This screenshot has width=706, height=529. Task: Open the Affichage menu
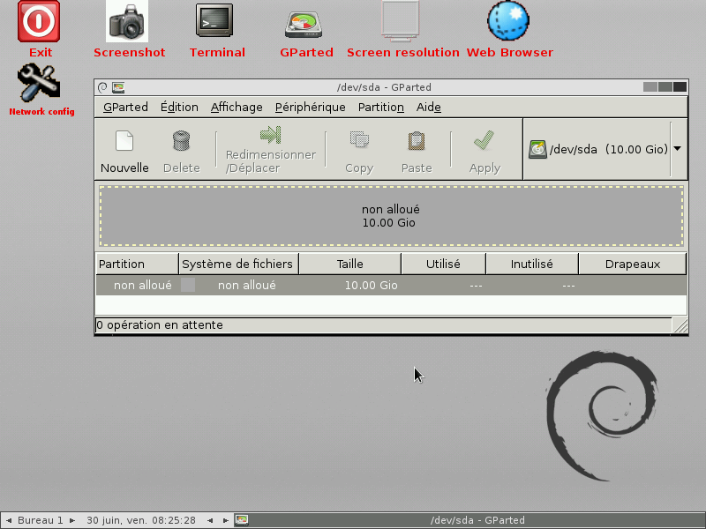click(x=237, y=107)
